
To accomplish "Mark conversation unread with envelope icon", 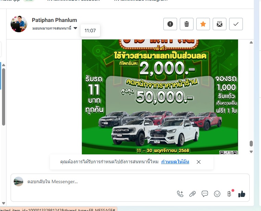I will (x=220, y=24).
